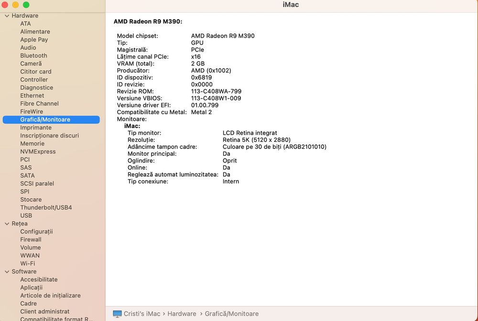Select Alimentare in the sidebar

[35, 32]
